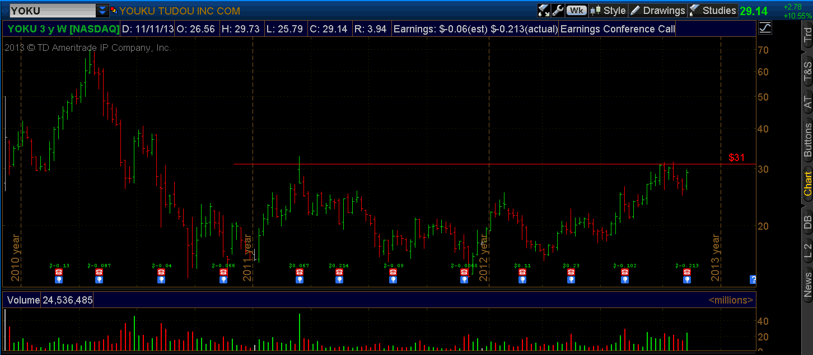Screen dimensions: 813x355
Task: Click lightbulb icon under $-0.102 earnings
Action: click(x=625, y=280)
